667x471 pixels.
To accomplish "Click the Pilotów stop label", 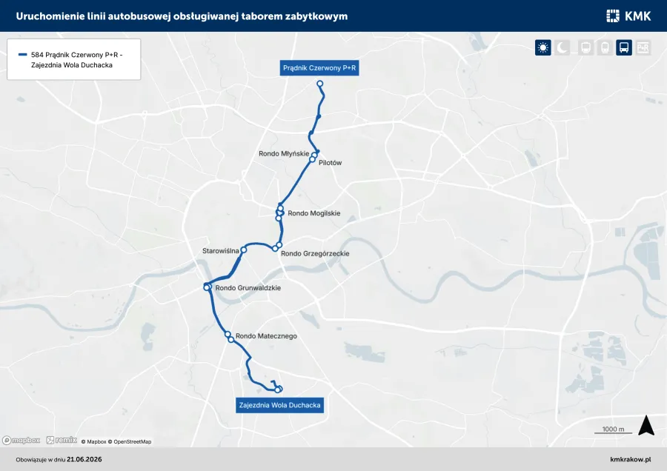I will (x=330, y=162).
